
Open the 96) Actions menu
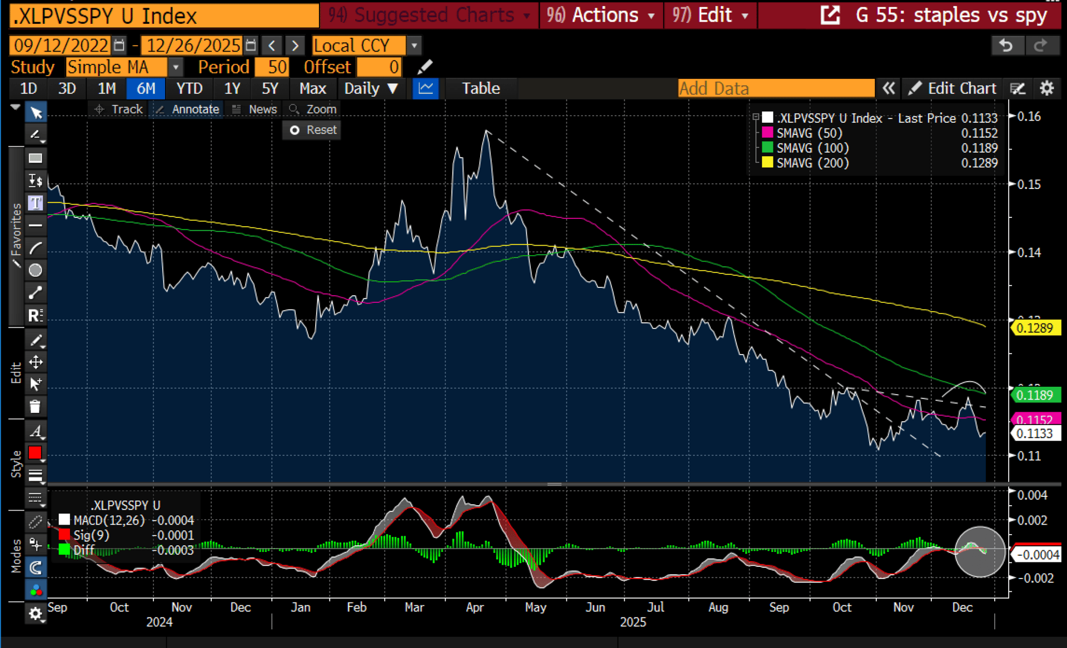click(x=601, y=15)
